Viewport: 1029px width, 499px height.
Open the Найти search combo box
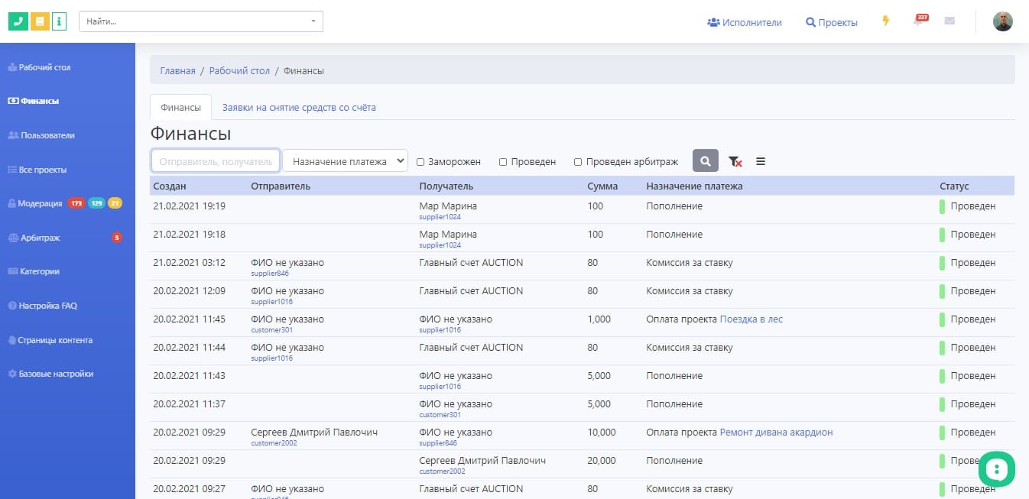click(x=201, y=21)
